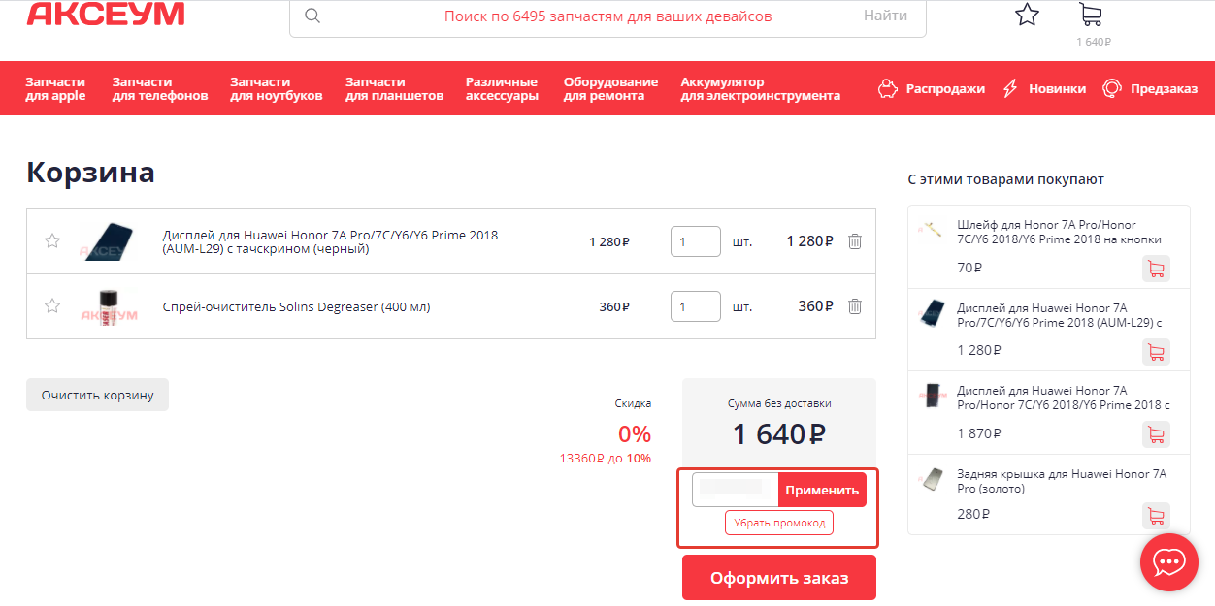Click the favorites star icon in header
Viewport: 1215px width, 606px height.
pos(1027,15)
